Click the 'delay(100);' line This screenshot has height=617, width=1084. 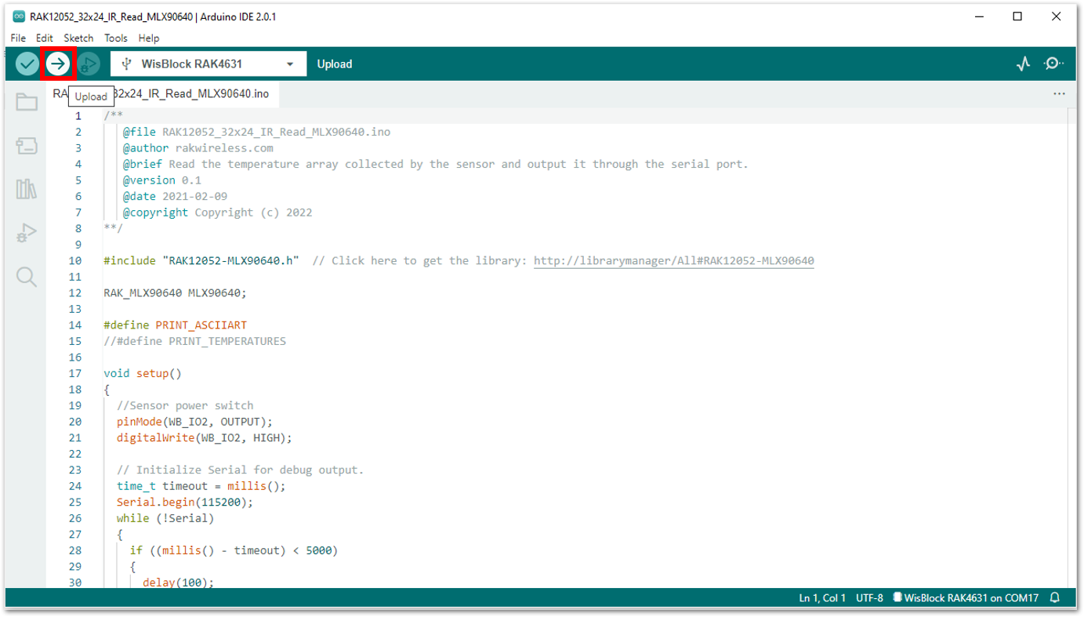[x=178, y=582]
